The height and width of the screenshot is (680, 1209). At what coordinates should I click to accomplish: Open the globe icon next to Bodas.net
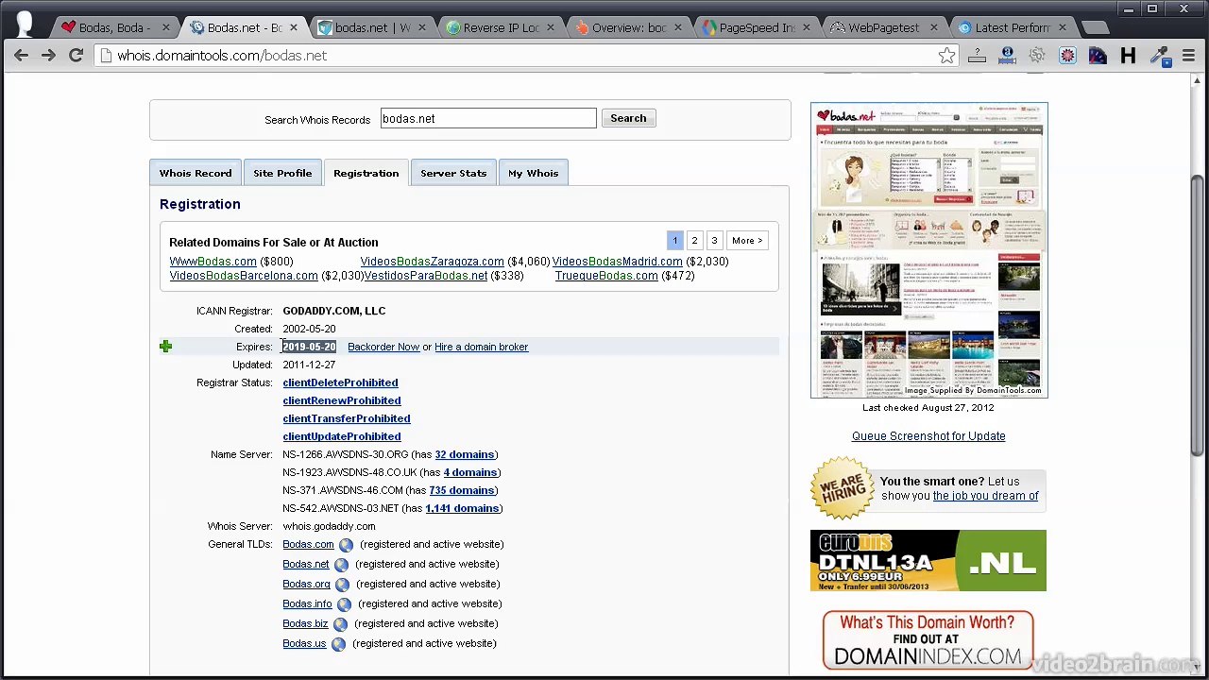(x=341, y=565)
